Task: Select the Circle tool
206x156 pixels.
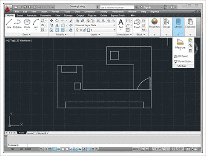Action: (x=27, y=24)
